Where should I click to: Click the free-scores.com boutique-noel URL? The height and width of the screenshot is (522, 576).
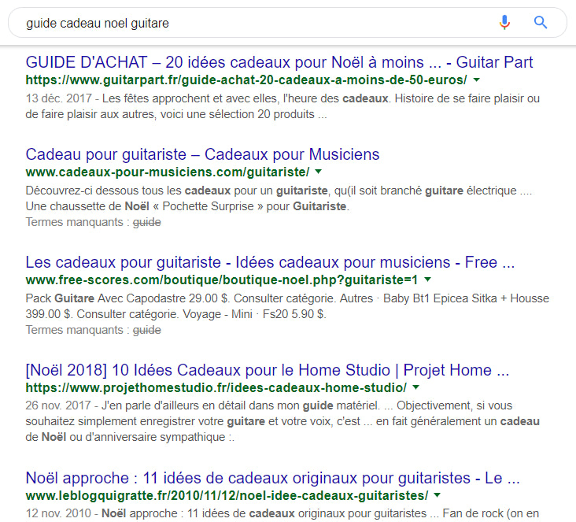click(x=222, y=280)
